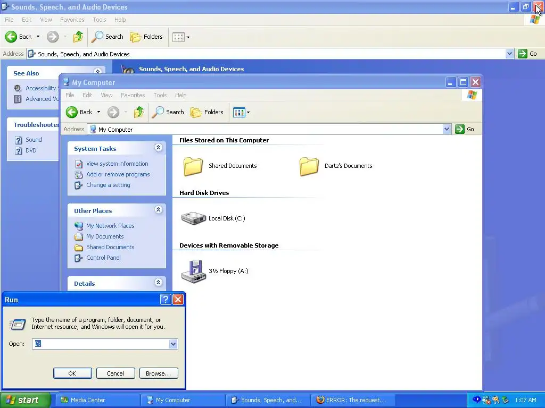The image size is (545, 408).
Task: Close the Run dialog
Action: [x=178, y=299]
